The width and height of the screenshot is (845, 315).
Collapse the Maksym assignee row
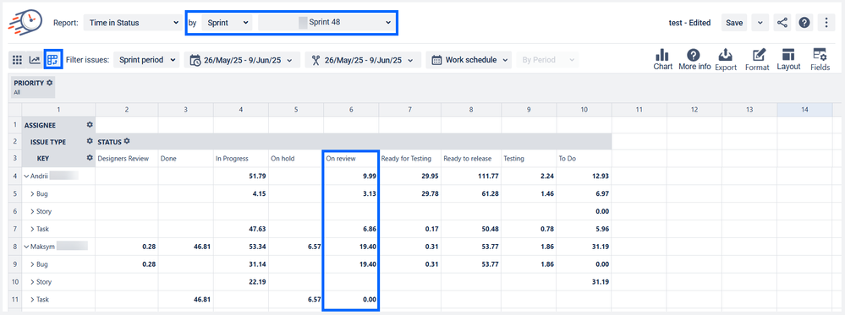click(26, 247)
